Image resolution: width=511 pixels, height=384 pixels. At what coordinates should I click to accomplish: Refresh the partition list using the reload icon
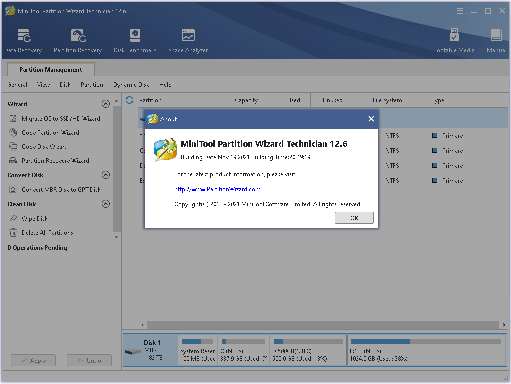click(x=130, y=100)
